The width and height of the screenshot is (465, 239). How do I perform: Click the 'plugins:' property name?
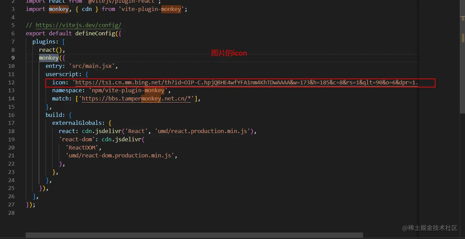[x=46, y=42]
